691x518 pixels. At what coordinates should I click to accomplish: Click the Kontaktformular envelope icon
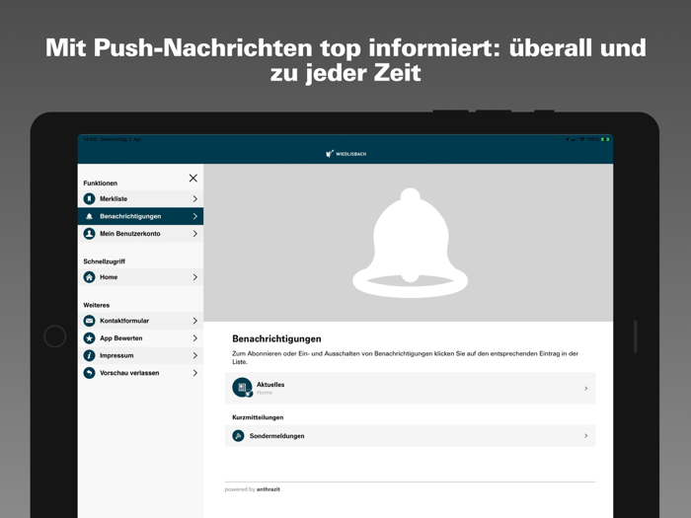89,321
